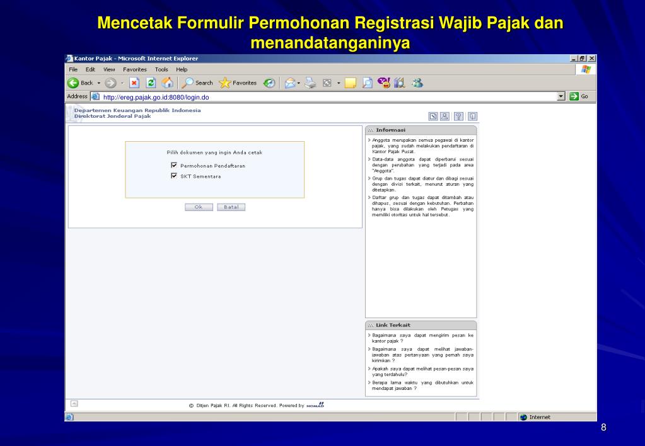This screenshot has width=645, height=446.
Task: Click the exclamation info icon in page header
Action: tap(473, 117)
